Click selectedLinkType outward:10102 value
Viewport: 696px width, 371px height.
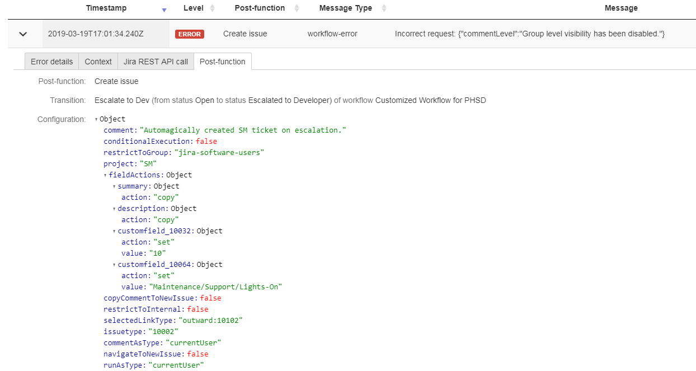[x=210, y=321]
